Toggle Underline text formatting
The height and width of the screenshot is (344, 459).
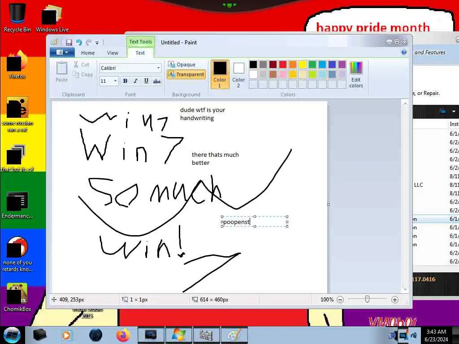click(146, 81)
